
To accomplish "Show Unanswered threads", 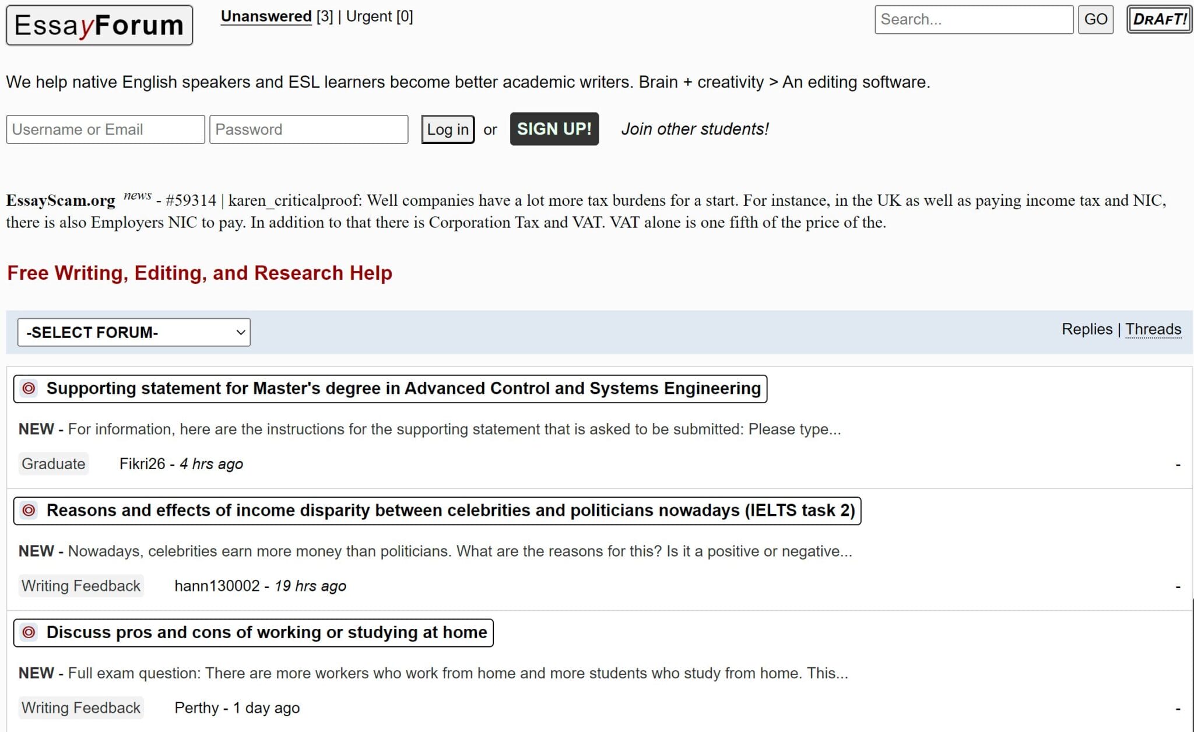I will (x=266, y=16).
